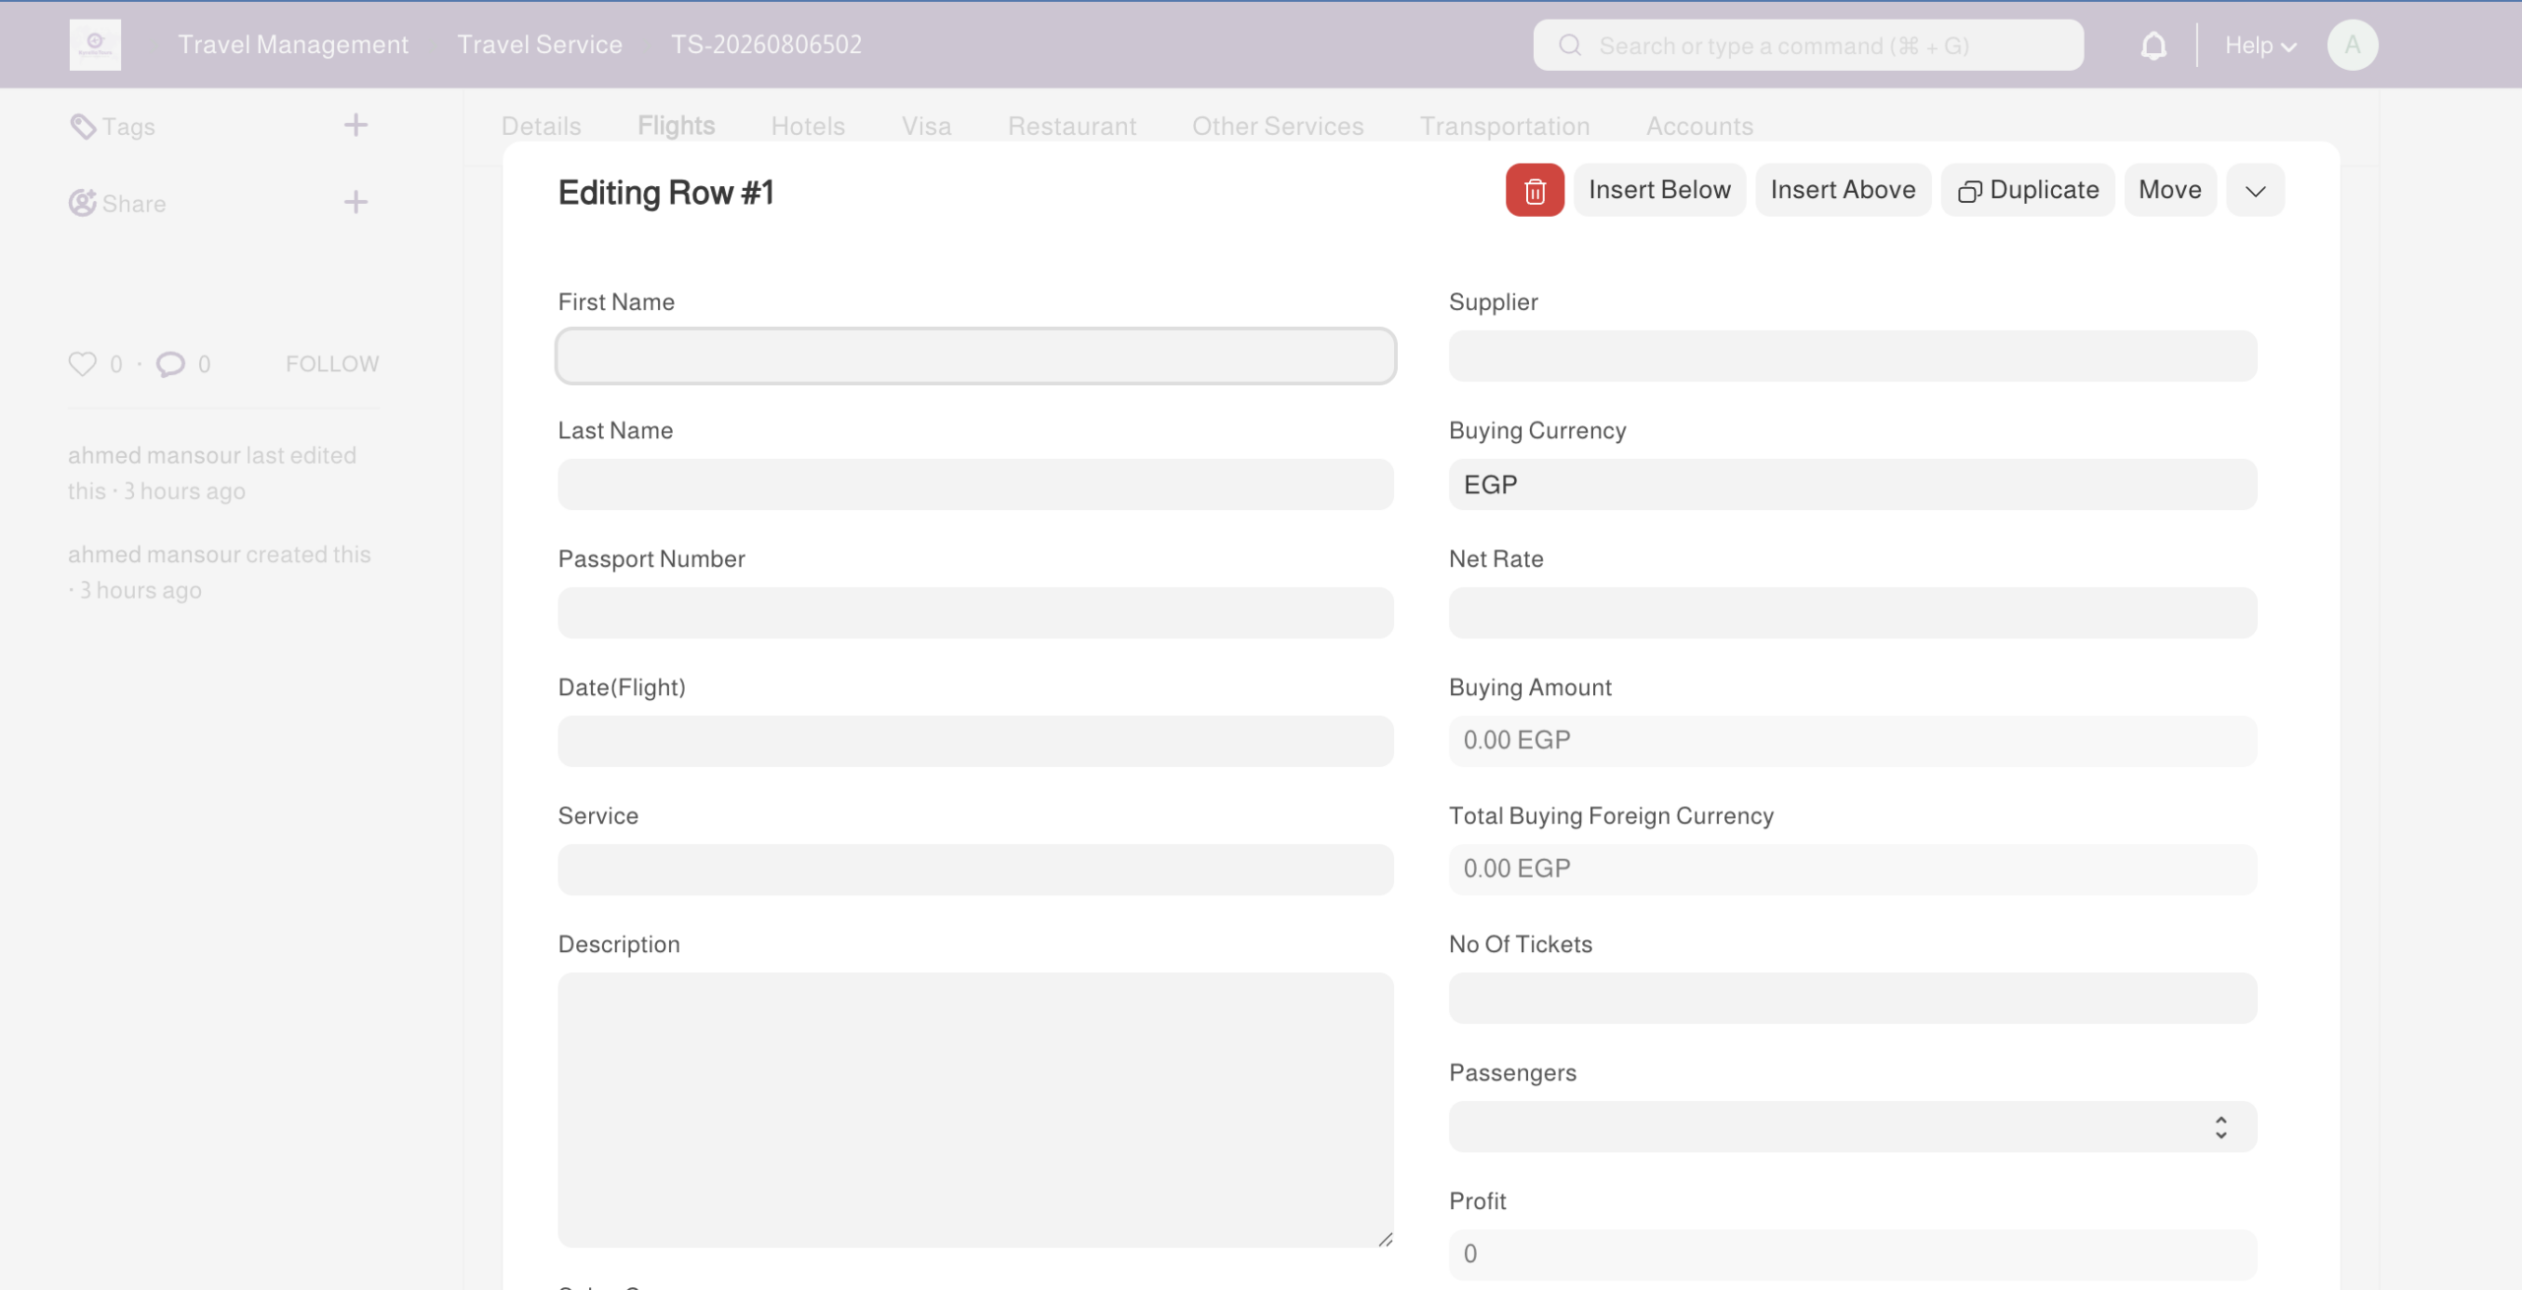This screenshot has width=2522, height=1290.
Task: Click the Move button
Action: coord(2169,190)
